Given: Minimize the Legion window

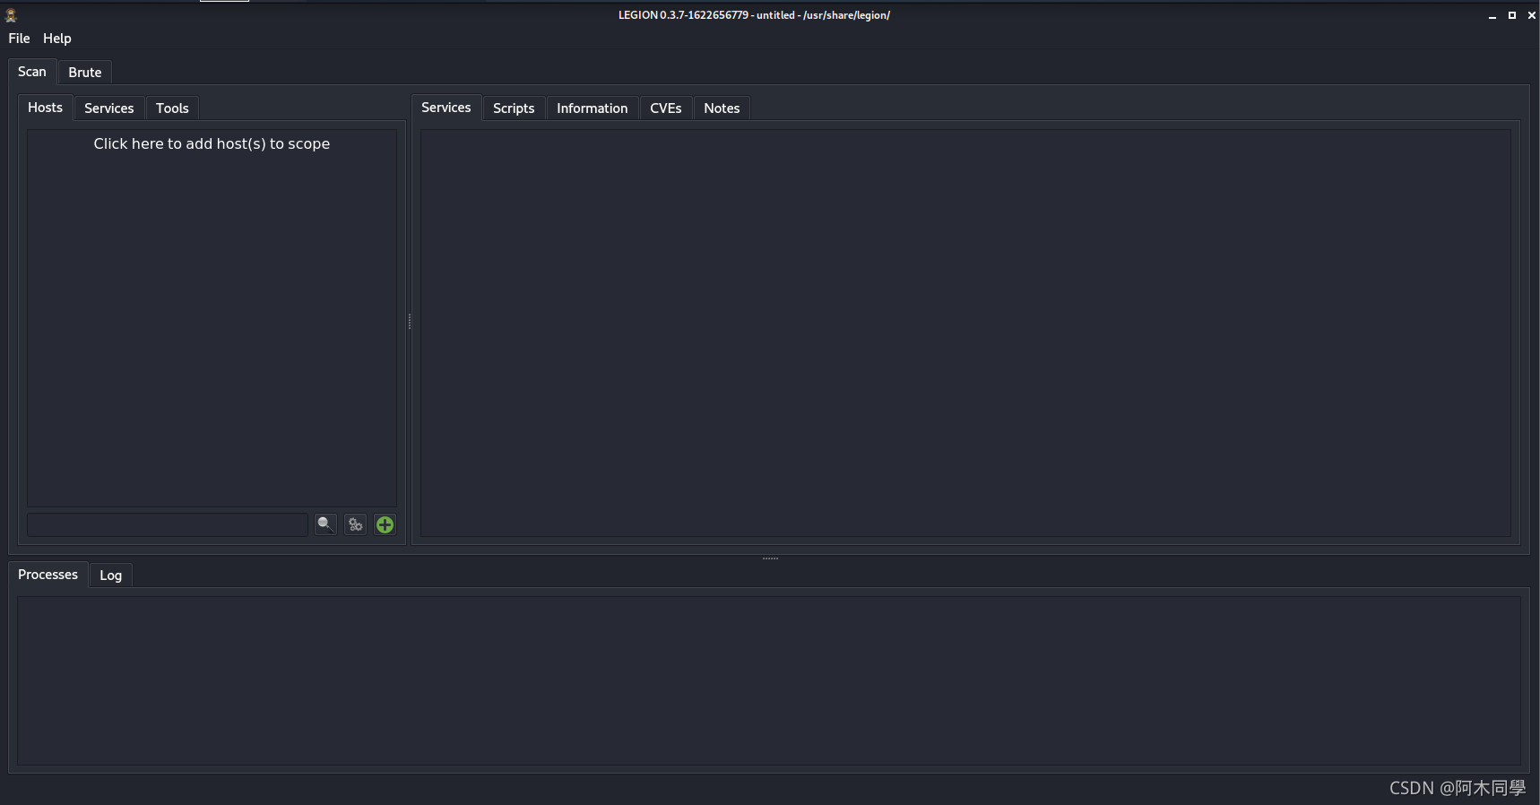Looking at the screenshot, I should pos(1492,15).
